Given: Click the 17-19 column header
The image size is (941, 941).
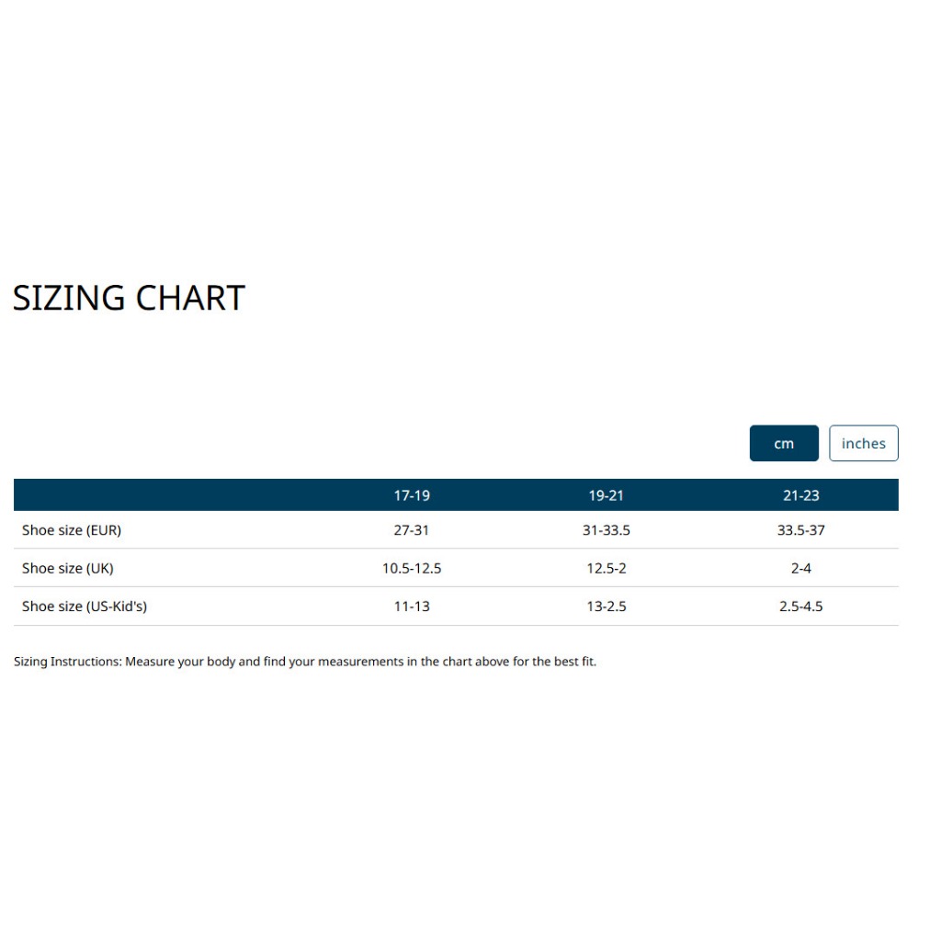Looking at the screenshot, I should 412,495.
